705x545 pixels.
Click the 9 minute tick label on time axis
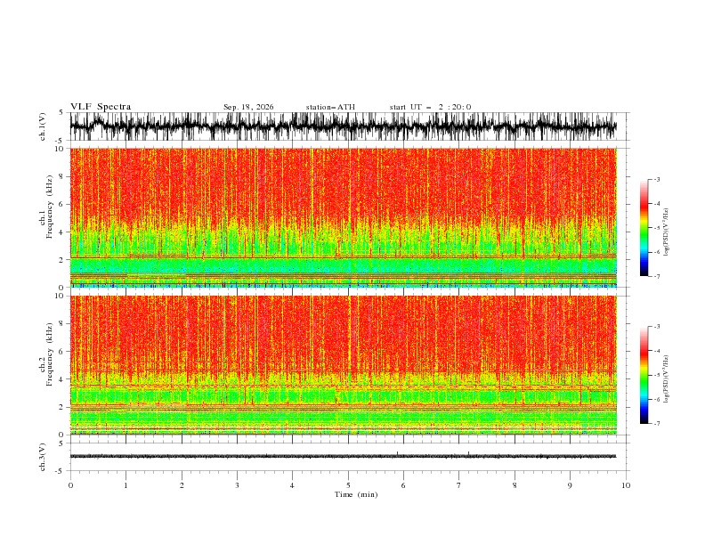click(570, 485)
